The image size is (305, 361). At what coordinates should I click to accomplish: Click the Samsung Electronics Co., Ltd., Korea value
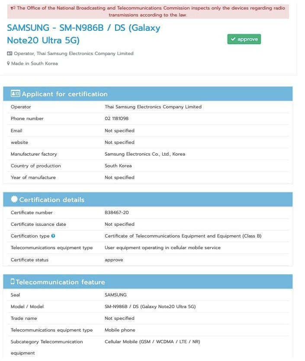pos(144,154)
